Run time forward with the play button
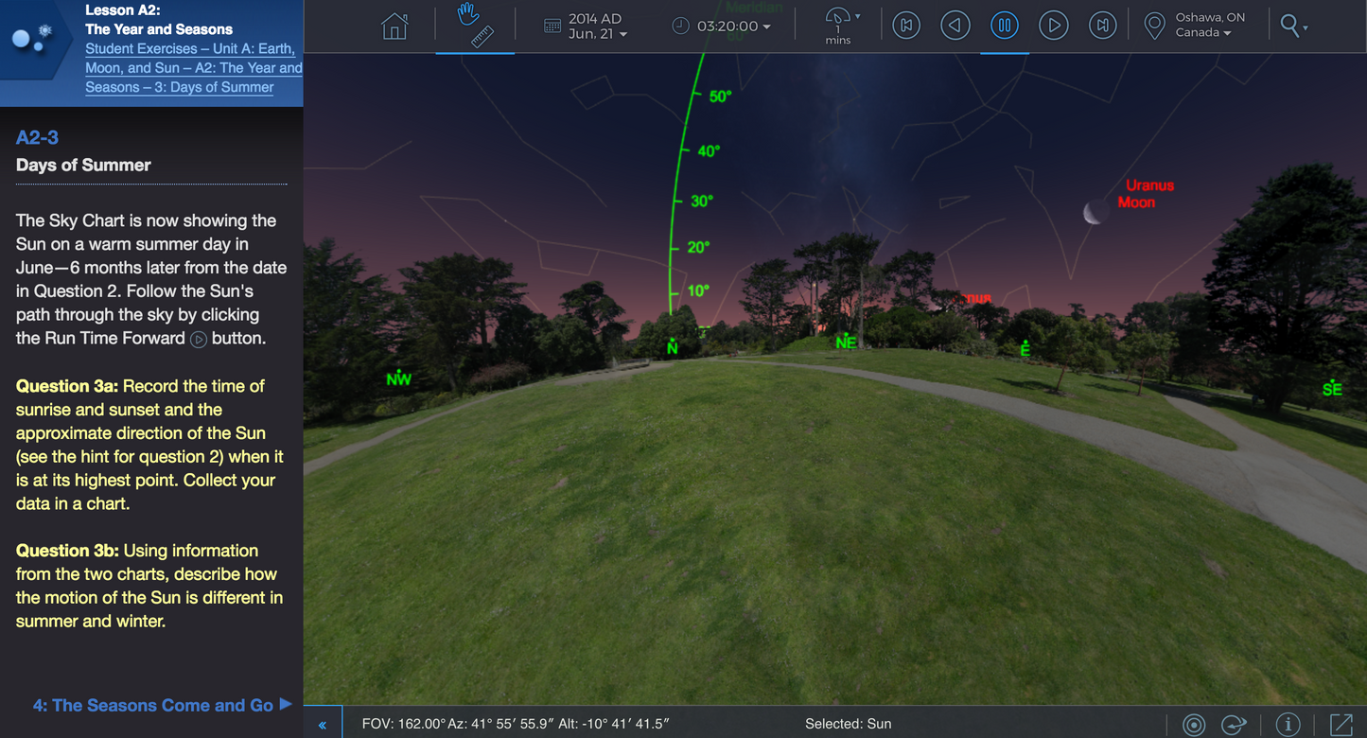1367x738 pixels. pyautogui.click(x=1054, y=25)
